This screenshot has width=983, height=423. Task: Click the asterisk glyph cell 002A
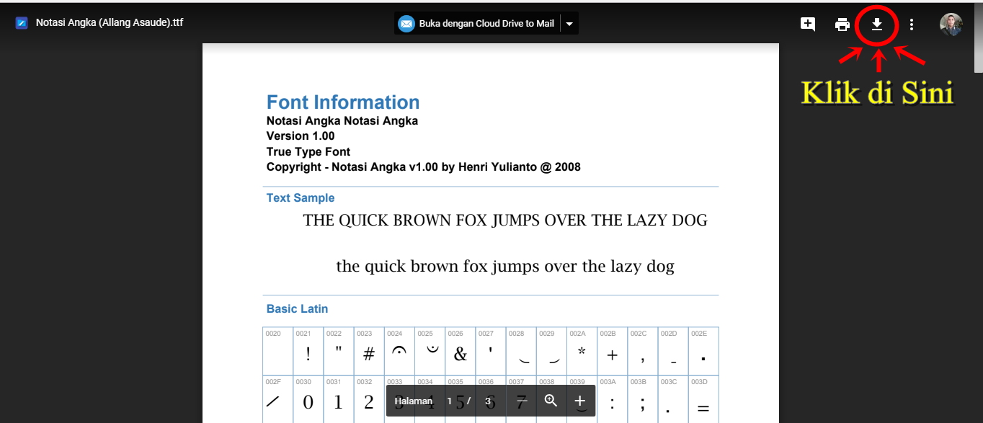click(582, 350)
